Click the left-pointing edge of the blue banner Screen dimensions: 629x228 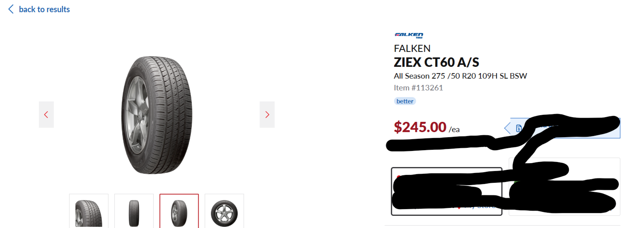[x=507, y=128]
